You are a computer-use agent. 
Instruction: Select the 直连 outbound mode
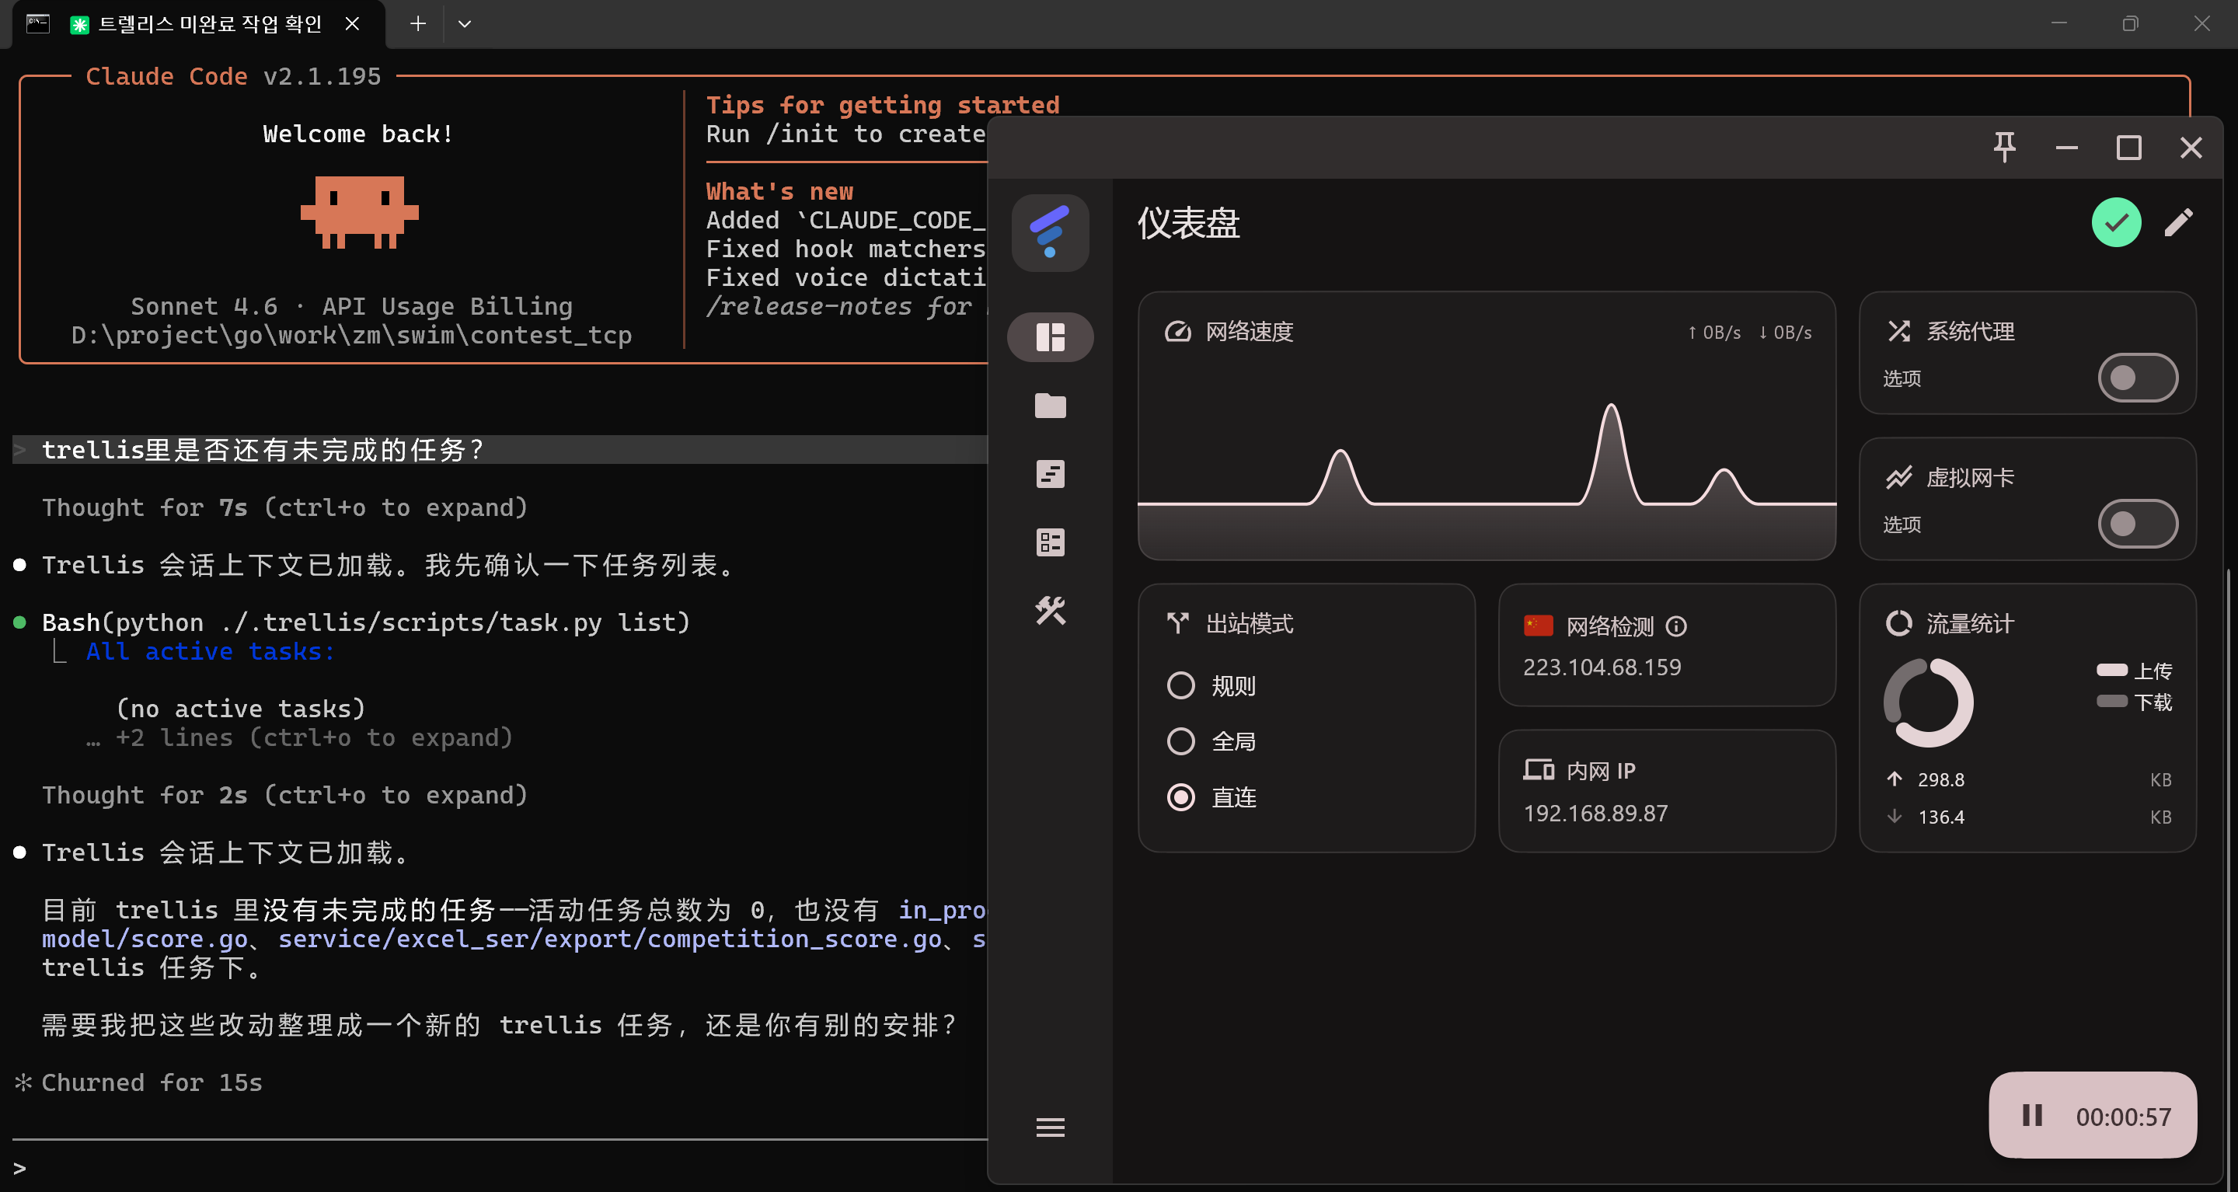(x=1211, y=796)
